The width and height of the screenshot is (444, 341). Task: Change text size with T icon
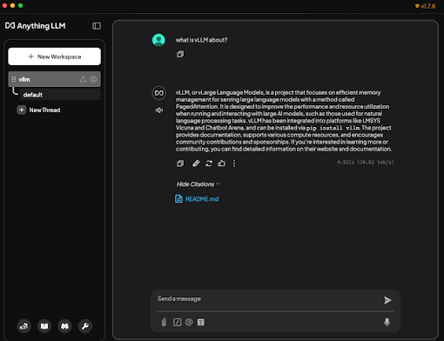(201, 322)
